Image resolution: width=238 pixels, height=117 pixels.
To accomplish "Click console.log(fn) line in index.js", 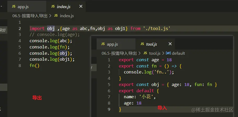I will tap(49, 47).
